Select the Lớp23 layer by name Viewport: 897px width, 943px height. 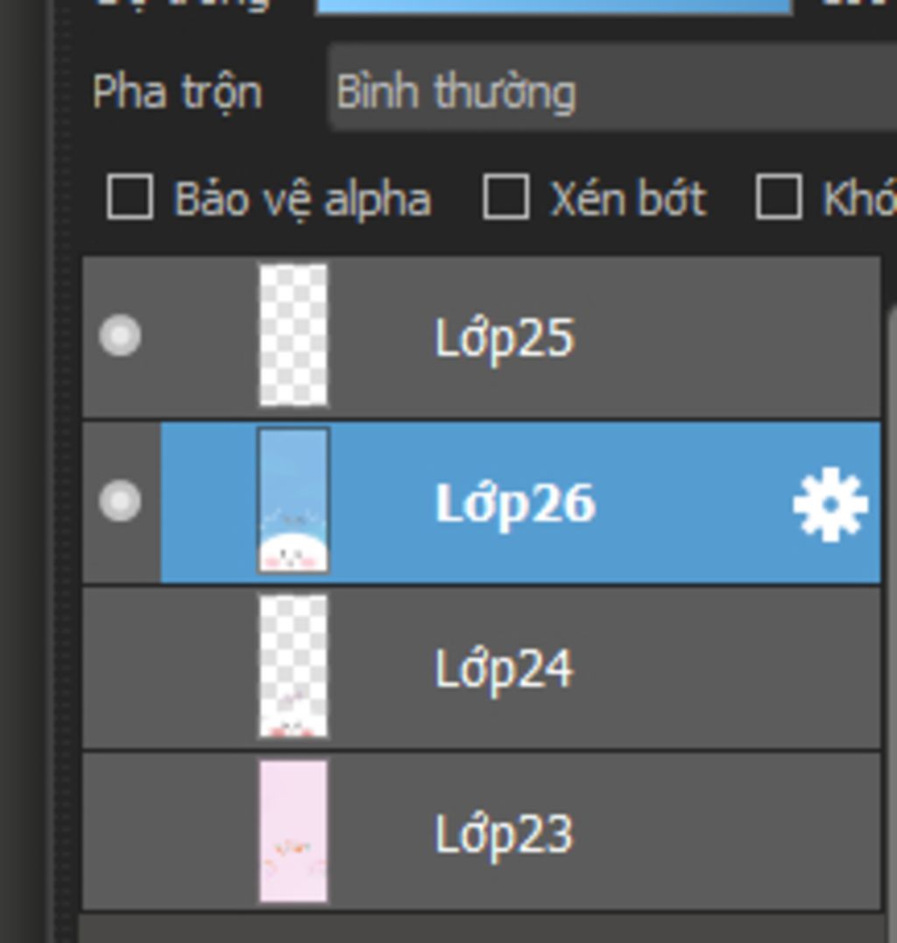coord(505,834)
